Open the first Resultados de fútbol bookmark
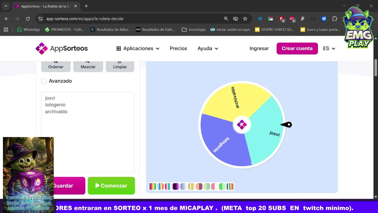This screenshot has width=378, height=213. pyautogui.click(x=111, y=30)
